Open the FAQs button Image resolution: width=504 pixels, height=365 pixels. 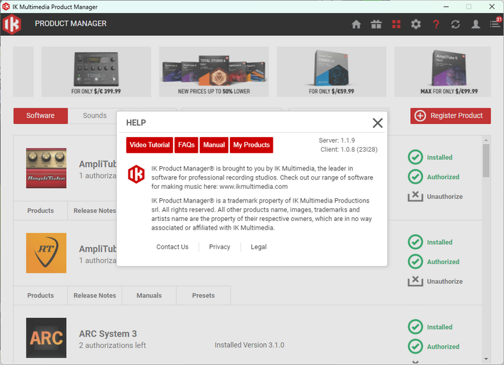(186, 145)
